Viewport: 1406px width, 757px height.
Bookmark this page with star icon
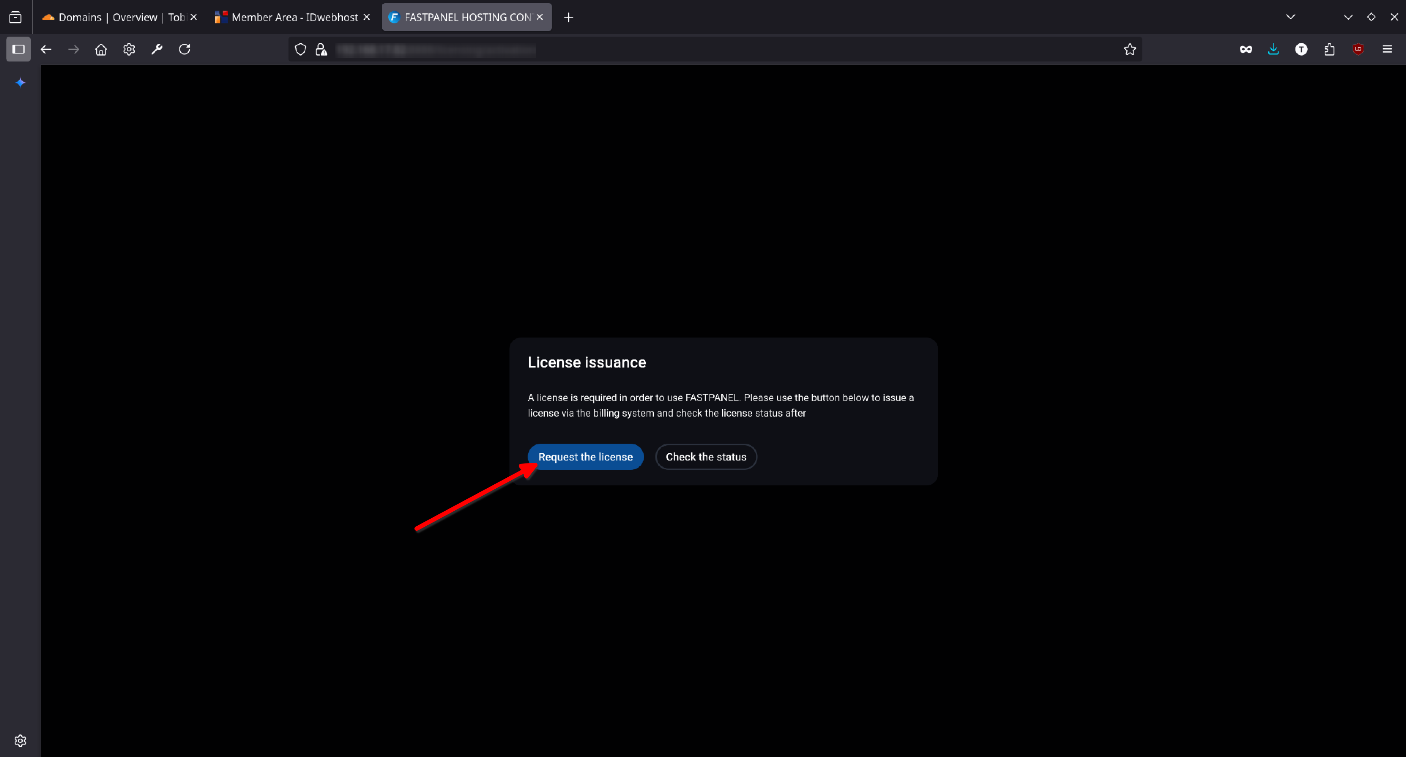click(x=1129, y=50)
